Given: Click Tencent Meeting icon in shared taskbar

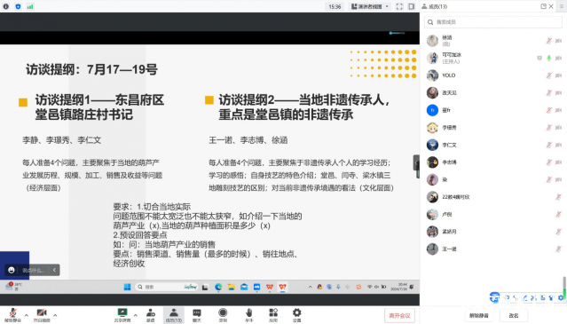Looking at the screenshot, I should 256,287.
